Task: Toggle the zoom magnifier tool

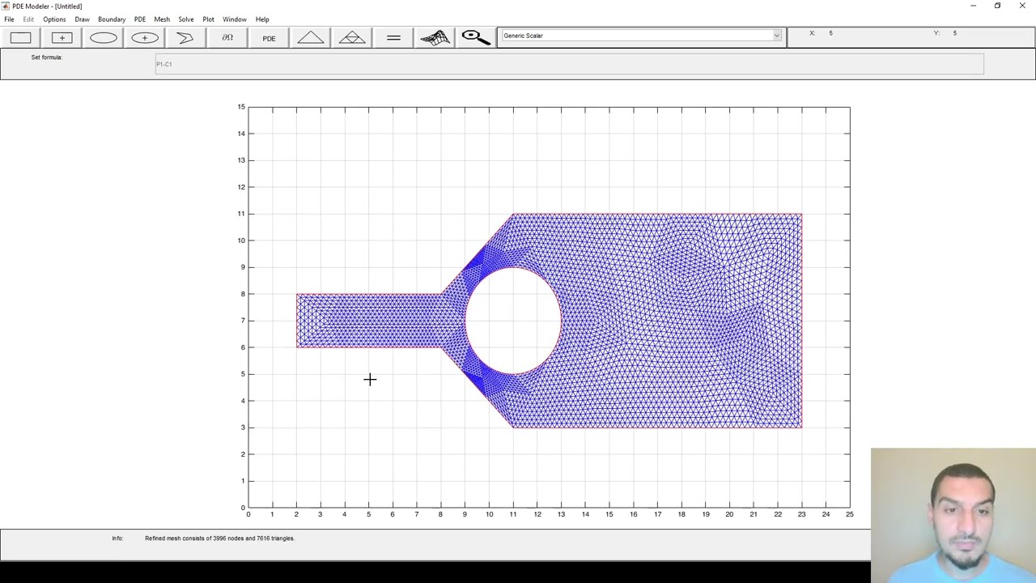Action: (476, 38)
